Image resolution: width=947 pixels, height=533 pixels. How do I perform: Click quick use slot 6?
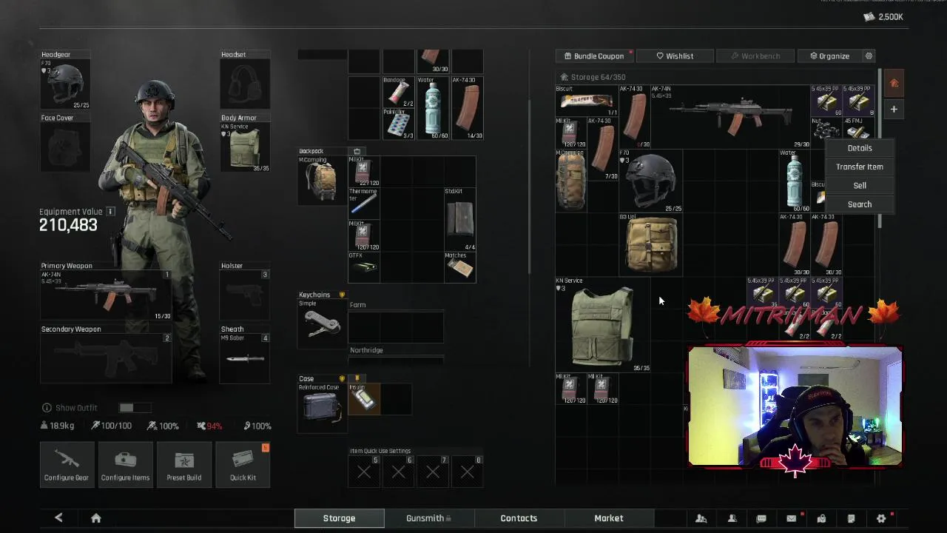point(398,472)
